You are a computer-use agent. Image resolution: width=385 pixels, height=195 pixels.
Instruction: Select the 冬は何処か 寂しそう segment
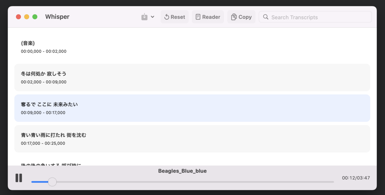click(192, 77)
